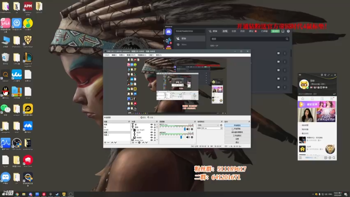
Task: Add a new source in OBS
Action: (x=133, y=143)
